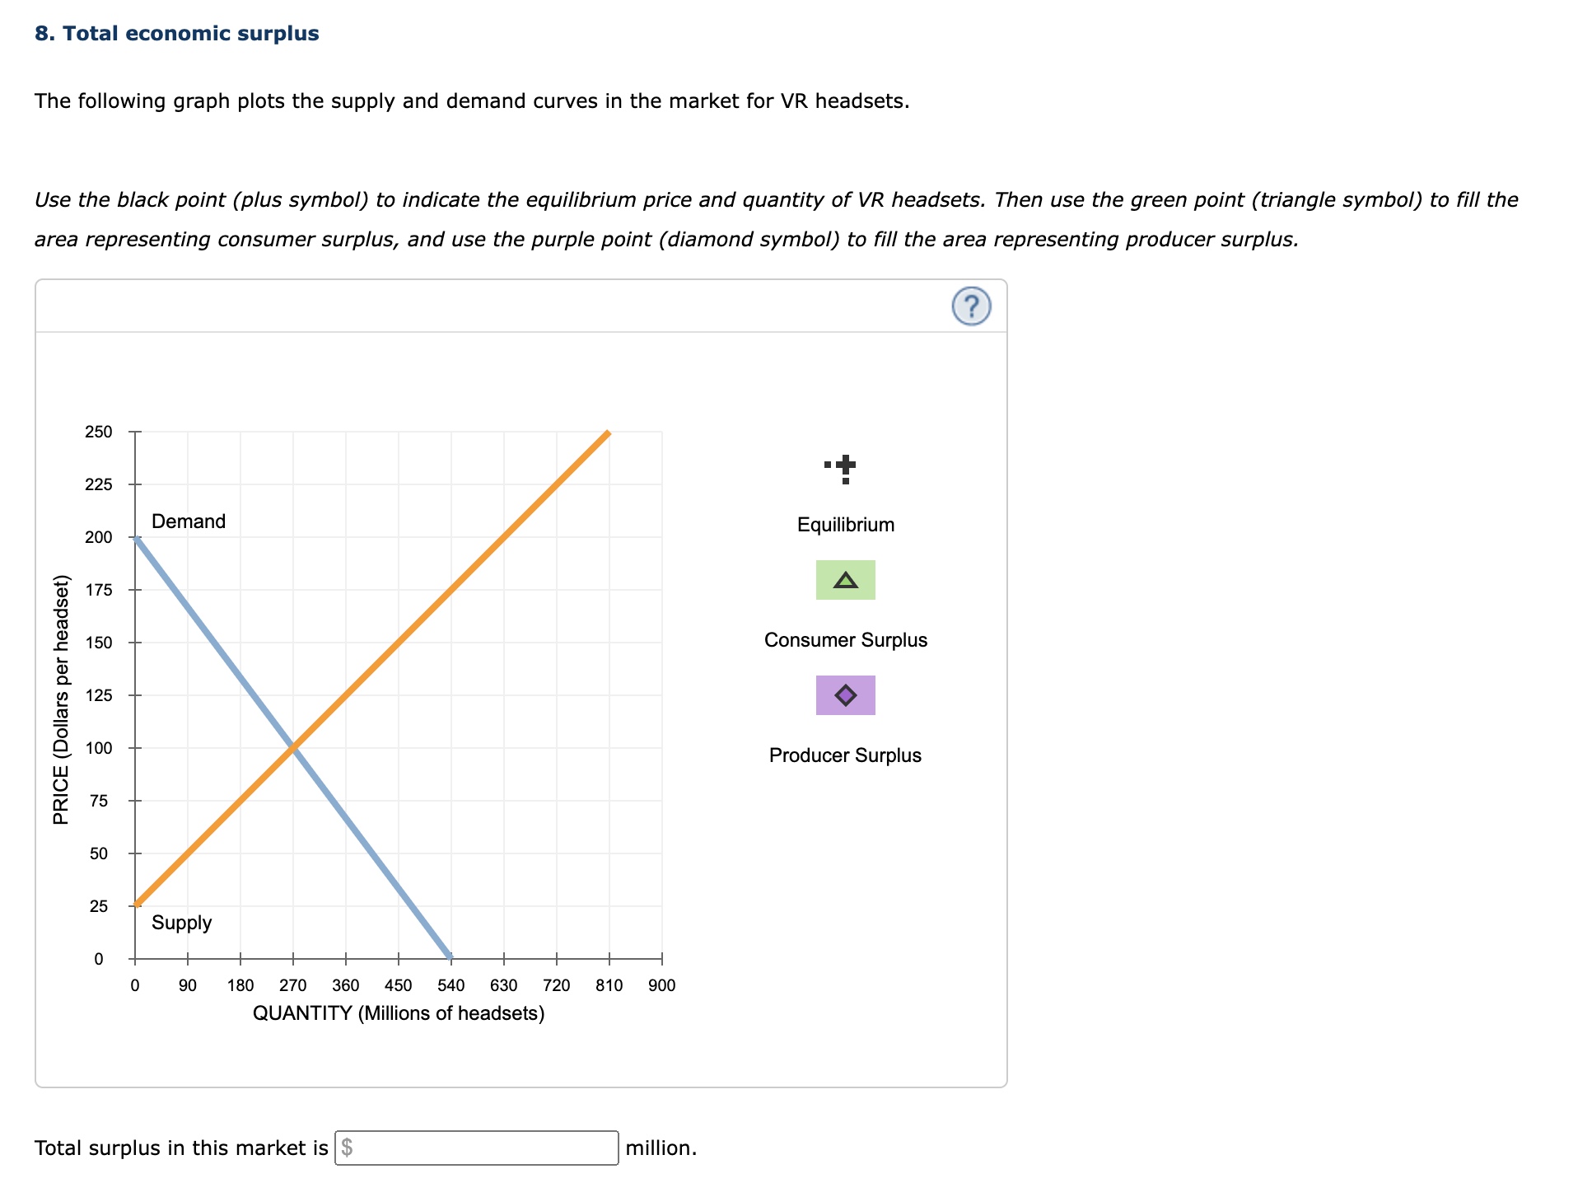1578x1183 pixels.
Task: Click the section heading Total economic surplus
Action: 176,33
